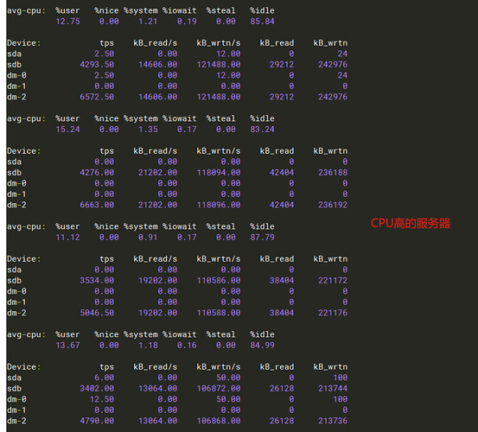Click the 110588.00 kB_wrtn/s value for dm-2
Image resolution: width=478 pixels, height=432 pixels.
(219, 313)
